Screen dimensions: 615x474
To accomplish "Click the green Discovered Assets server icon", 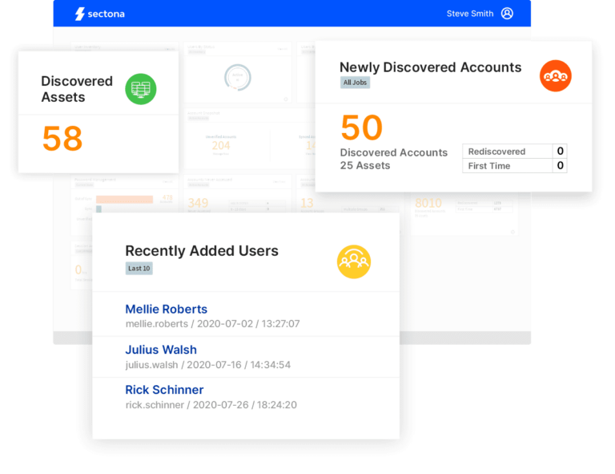I will point(141,89).
